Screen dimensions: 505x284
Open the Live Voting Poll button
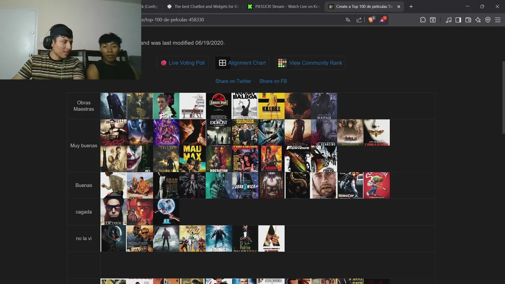point(183,63)
